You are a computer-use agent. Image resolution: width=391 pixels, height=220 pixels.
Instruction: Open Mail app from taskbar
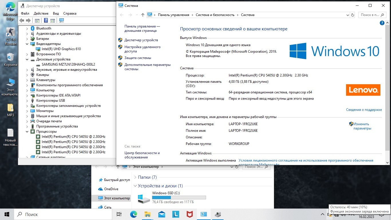[x=161, y=214]
